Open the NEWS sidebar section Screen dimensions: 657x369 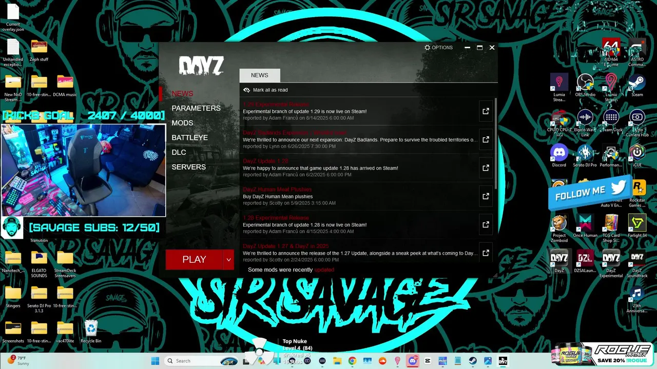pos(183,94)
